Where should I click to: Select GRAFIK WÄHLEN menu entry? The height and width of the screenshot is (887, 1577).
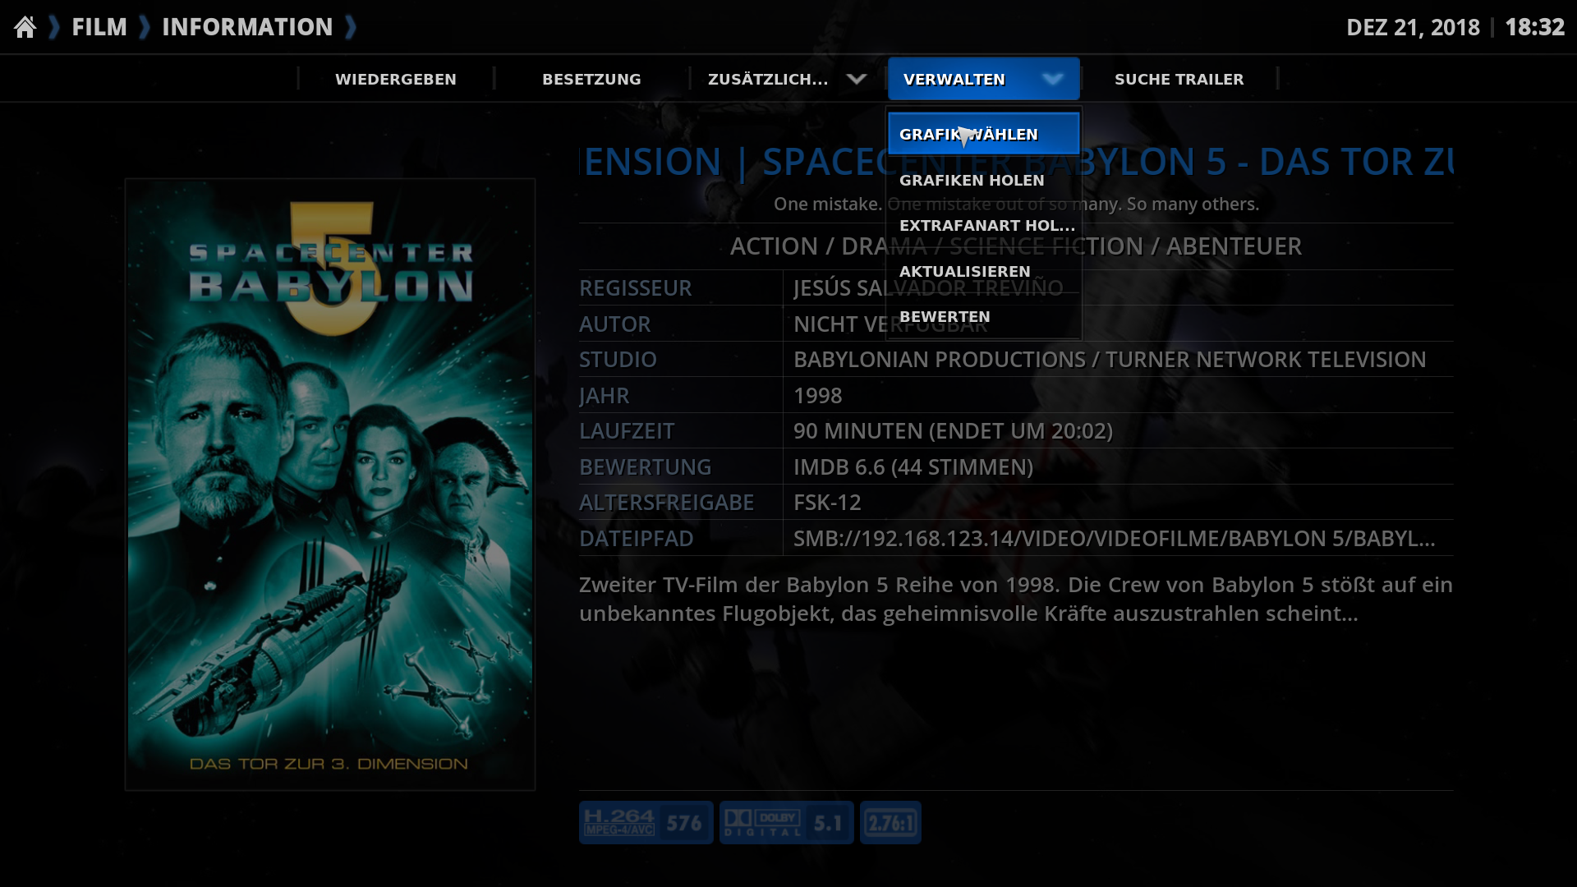coord(983,134)
